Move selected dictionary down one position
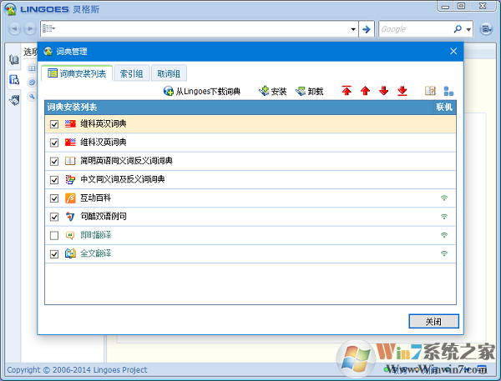This screenshot has width=501, height=381. coord(383,91)
